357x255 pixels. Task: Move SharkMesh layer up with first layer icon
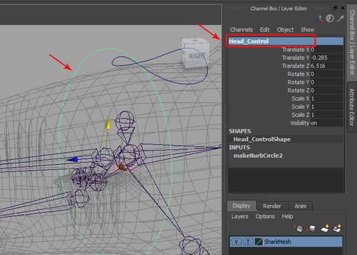point(300,228)
